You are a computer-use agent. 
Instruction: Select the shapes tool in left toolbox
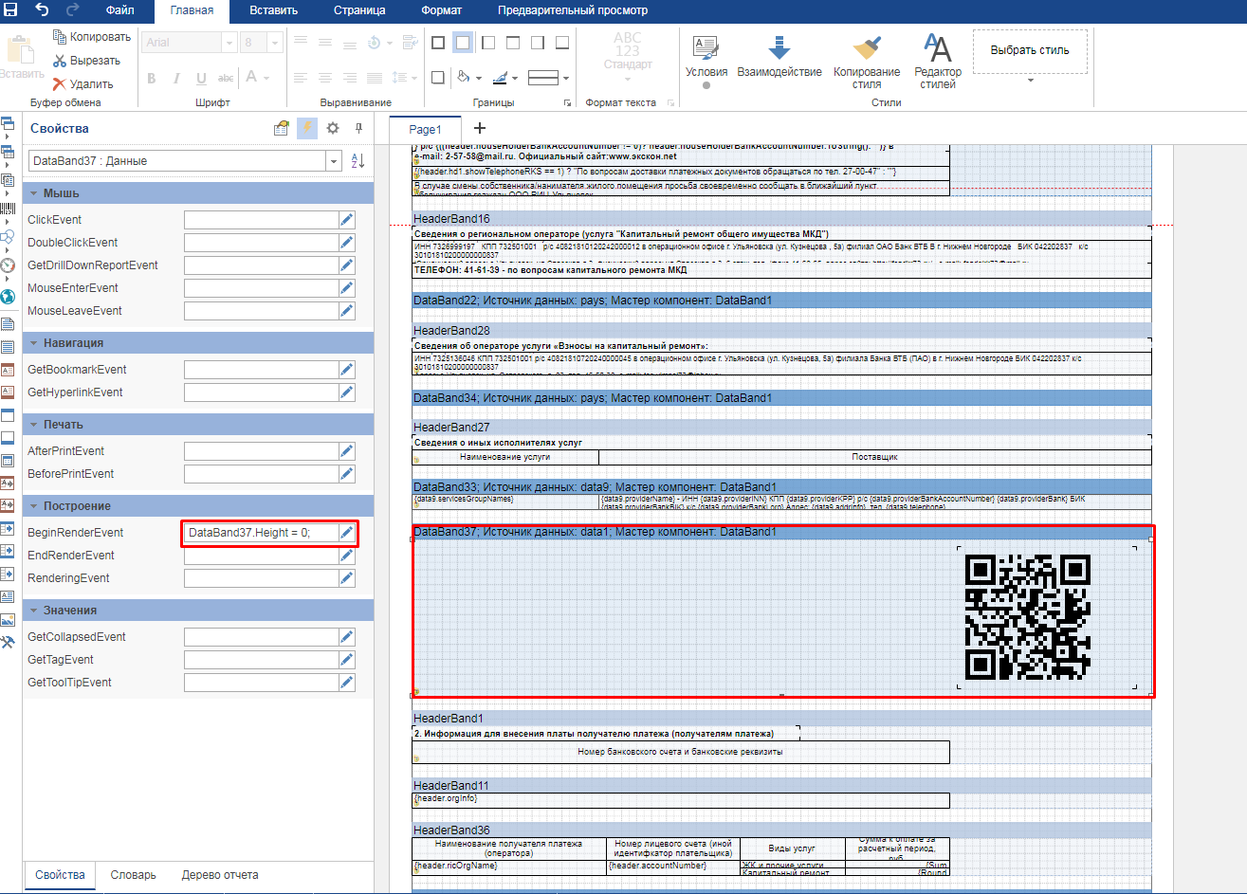[x=8, y=237]
